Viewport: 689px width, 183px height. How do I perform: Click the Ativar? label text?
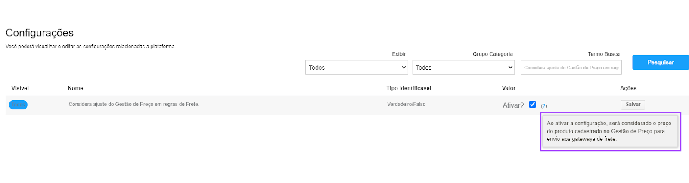tap(513, 105)
